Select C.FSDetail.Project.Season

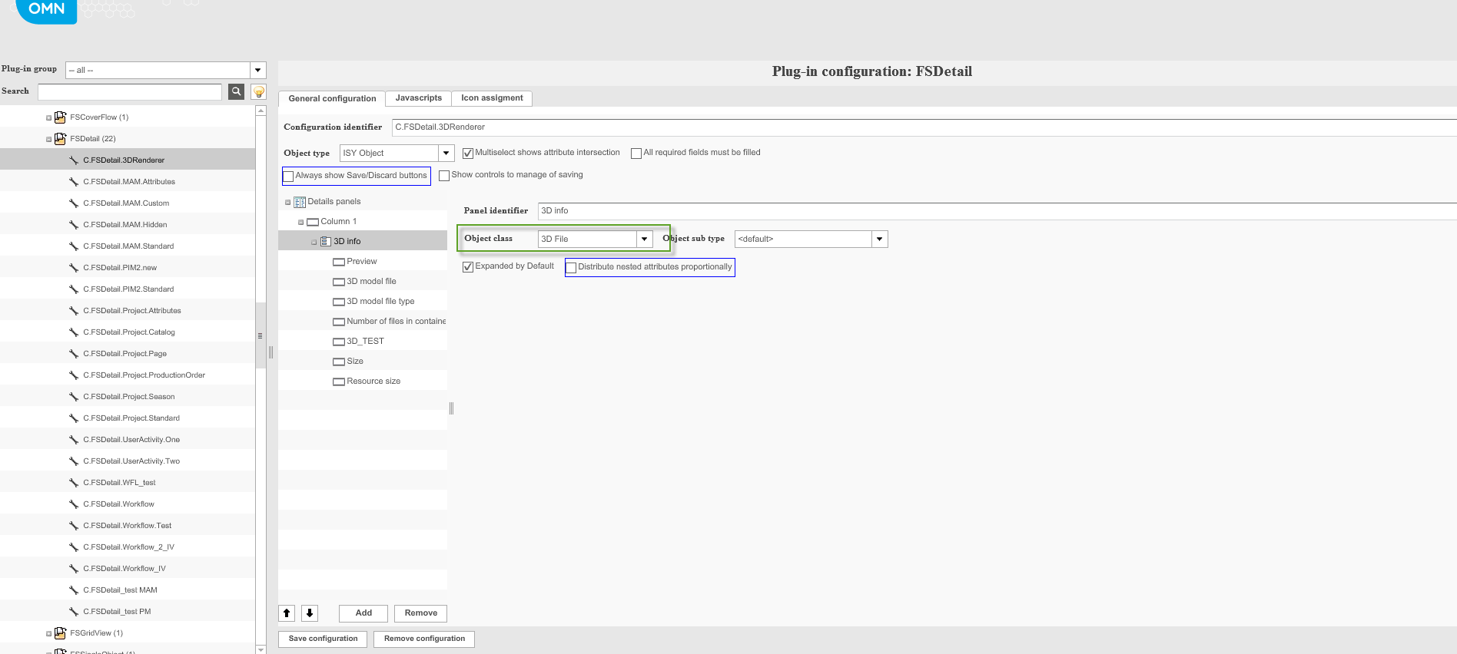(x=129, y=397)
